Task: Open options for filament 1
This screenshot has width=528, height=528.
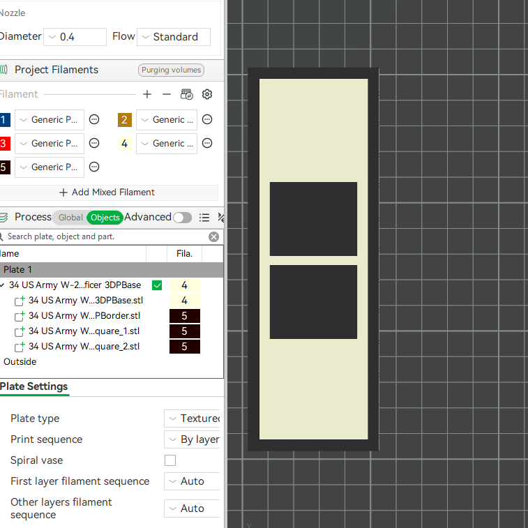Action: 94,119
